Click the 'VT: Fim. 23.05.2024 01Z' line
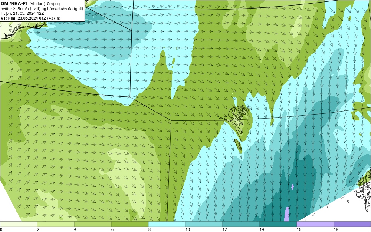This screenshot has width=371, height=232. (23, 18)
